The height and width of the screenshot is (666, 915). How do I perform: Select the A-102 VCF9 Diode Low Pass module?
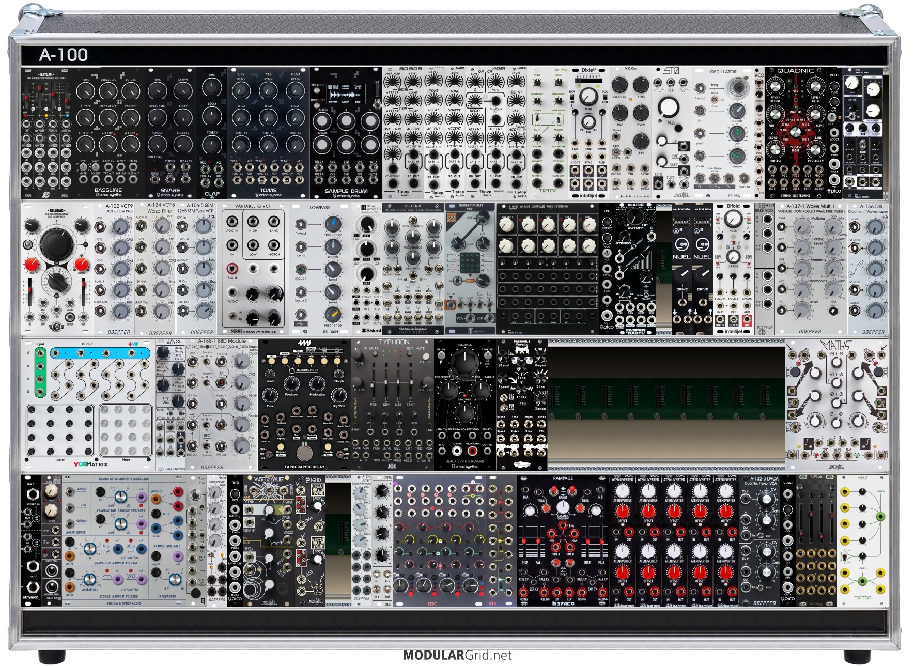tap(114, 269)
